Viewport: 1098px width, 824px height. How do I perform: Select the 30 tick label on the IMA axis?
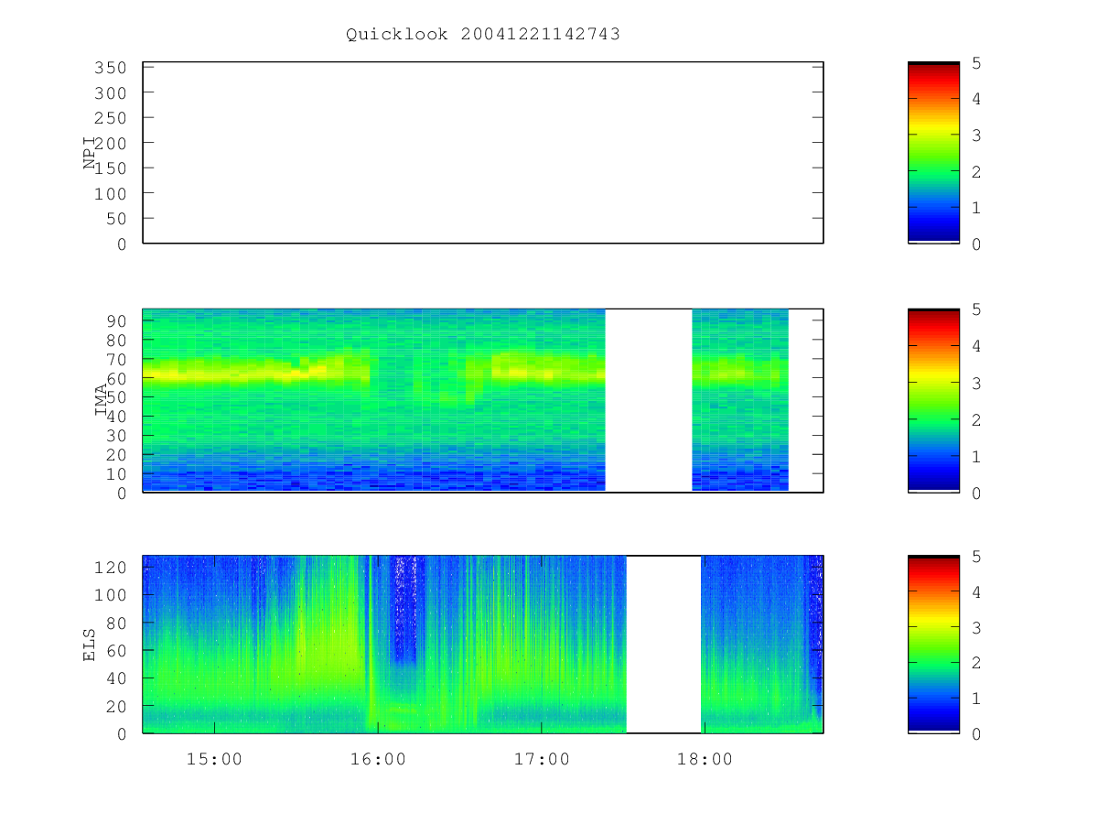click(116, 435)
